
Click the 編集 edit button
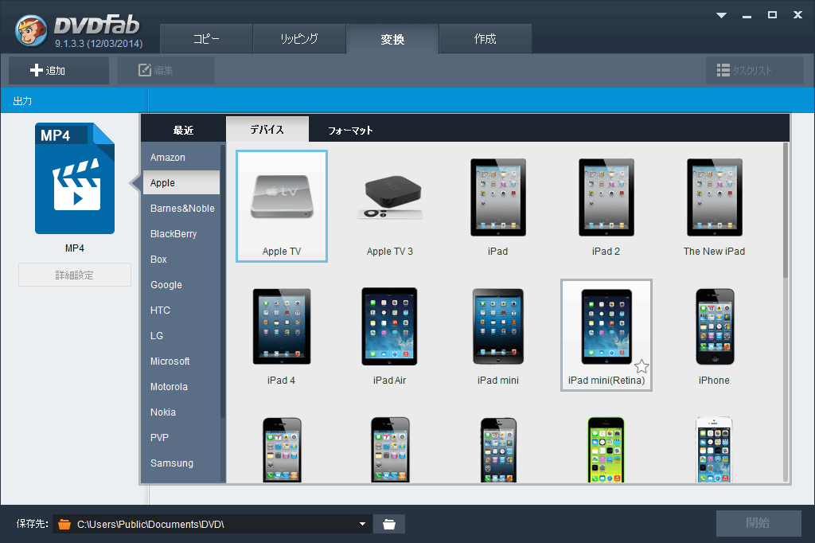166,70
